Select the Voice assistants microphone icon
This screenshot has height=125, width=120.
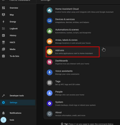click(50, 72)
